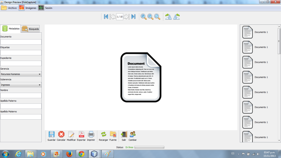The height and width of the screenshot is (158, 281).
Task: Export document with the PDF Exportar icon
Action: 81,134
